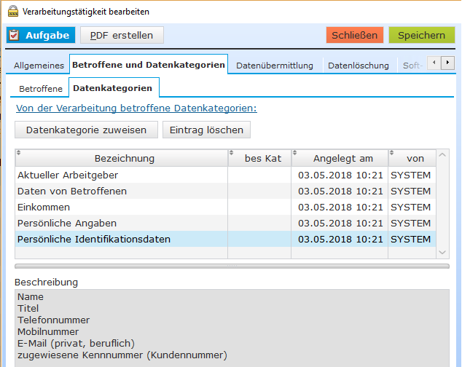Open the Datenübermittlung tab
The width and height of the screenshot is (462, 367).
pos(275,65)
